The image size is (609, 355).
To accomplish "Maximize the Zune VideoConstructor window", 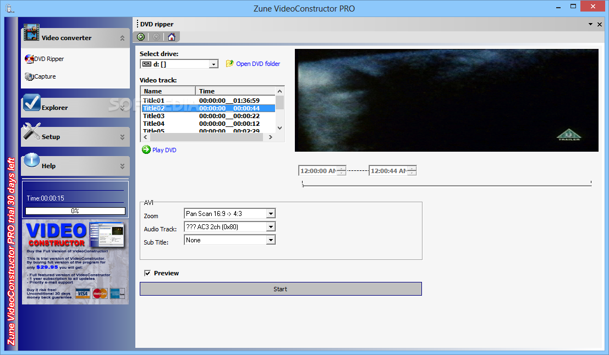I will tap(573, 6).
